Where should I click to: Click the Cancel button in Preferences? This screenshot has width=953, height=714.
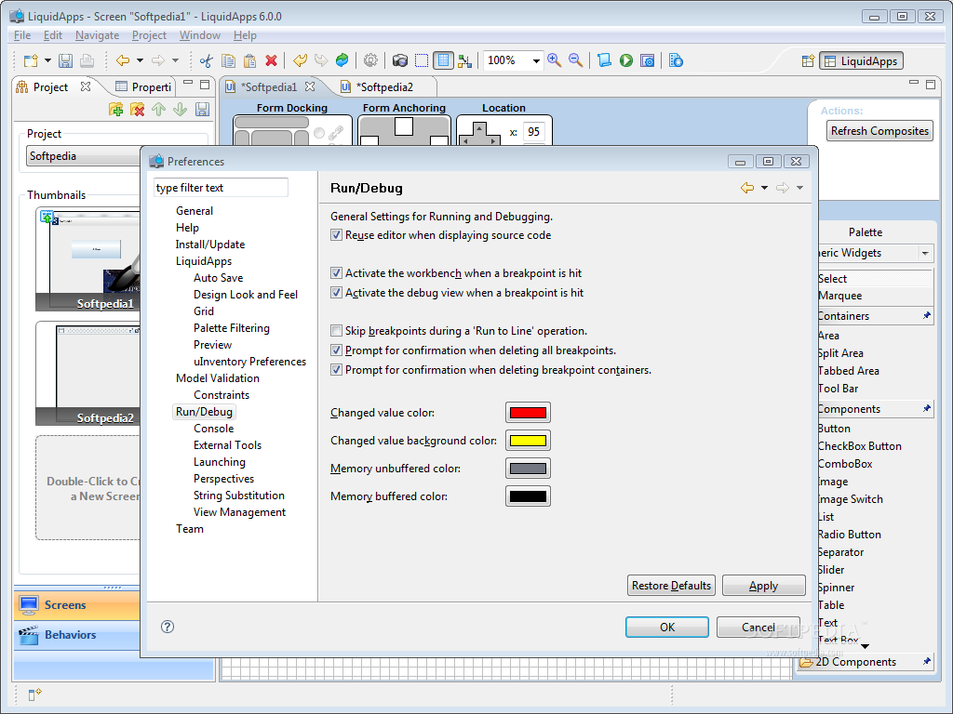758,628
